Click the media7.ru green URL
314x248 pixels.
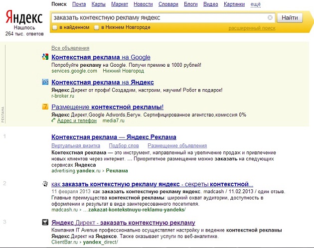[x=113, y=121]
